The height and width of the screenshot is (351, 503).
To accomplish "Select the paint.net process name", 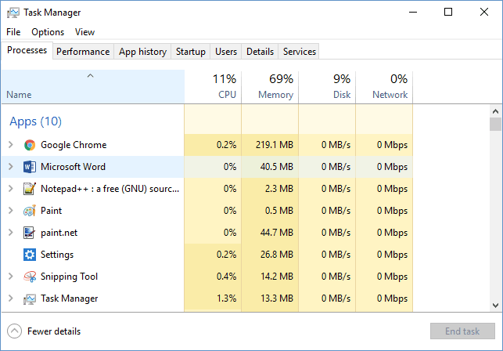I will click(59, 233).
